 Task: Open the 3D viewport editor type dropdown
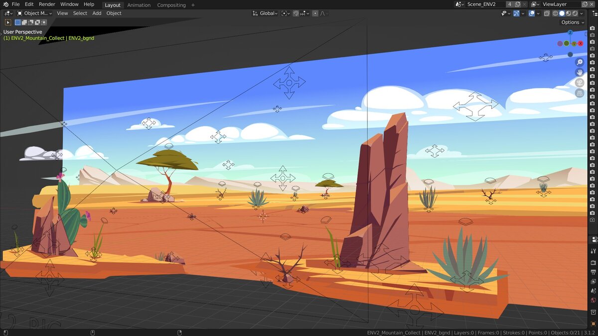(x=8, y=13)
